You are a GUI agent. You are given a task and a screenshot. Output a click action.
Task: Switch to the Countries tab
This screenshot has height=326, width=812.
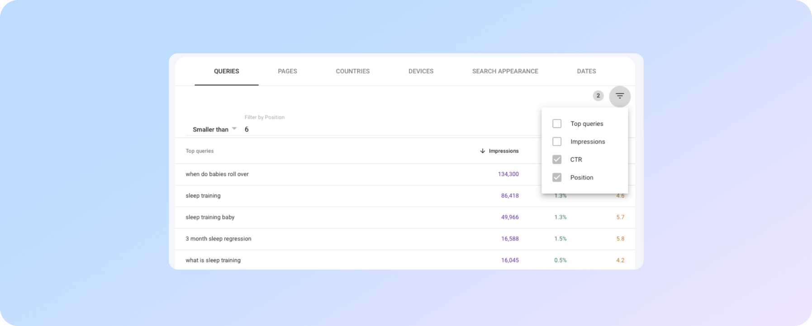click(352, 71)
